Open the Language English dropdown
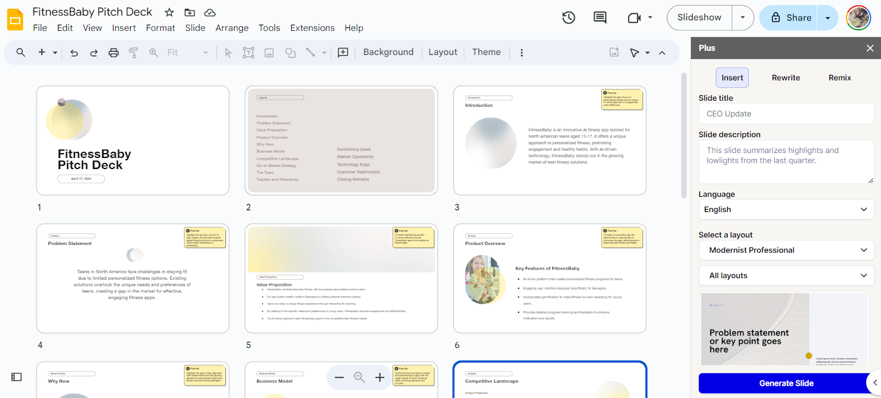The height and width of the screenshot is (398, 881). tap(786, 210)
